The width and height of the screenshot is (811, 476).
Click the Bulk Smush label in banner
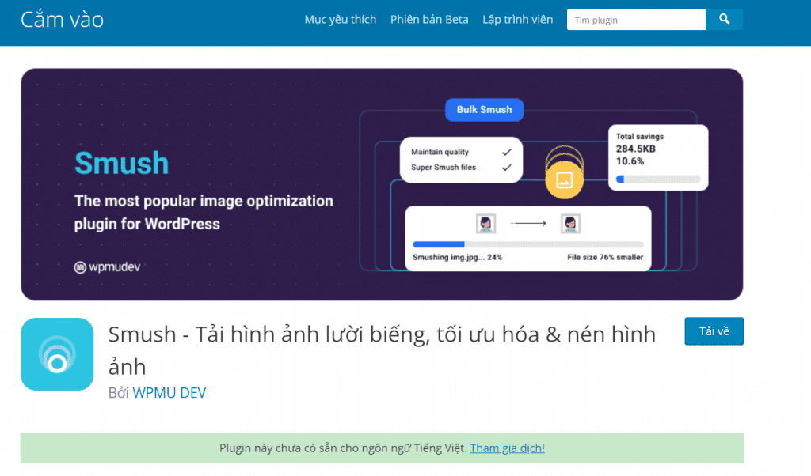[x=484, y=109]
